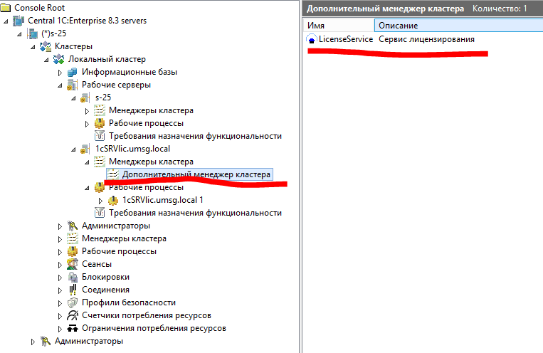The image size is (543, 353).
Task: Select Требования назначения функциональности under s-25
Action: (195, 136)
